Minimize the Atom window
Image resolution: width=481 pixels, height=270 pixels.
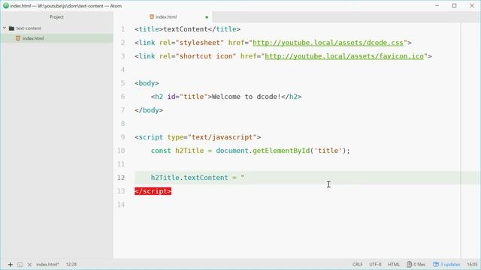pos(437,5)
